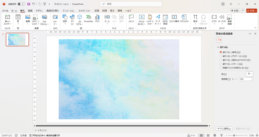
Task: Click the Search (検索) box
Action: pyautogui.click(x=131, y=4)
